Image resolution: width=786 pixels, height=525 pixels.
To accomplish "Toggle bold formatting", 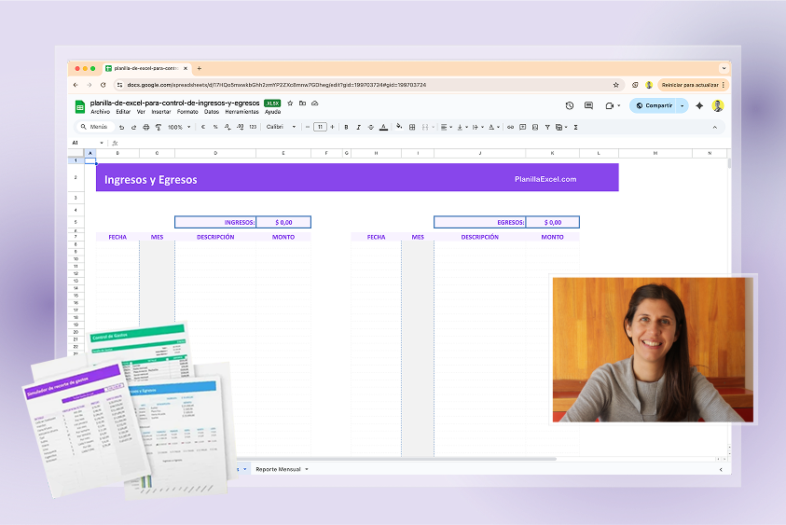I will pos(346,127).
